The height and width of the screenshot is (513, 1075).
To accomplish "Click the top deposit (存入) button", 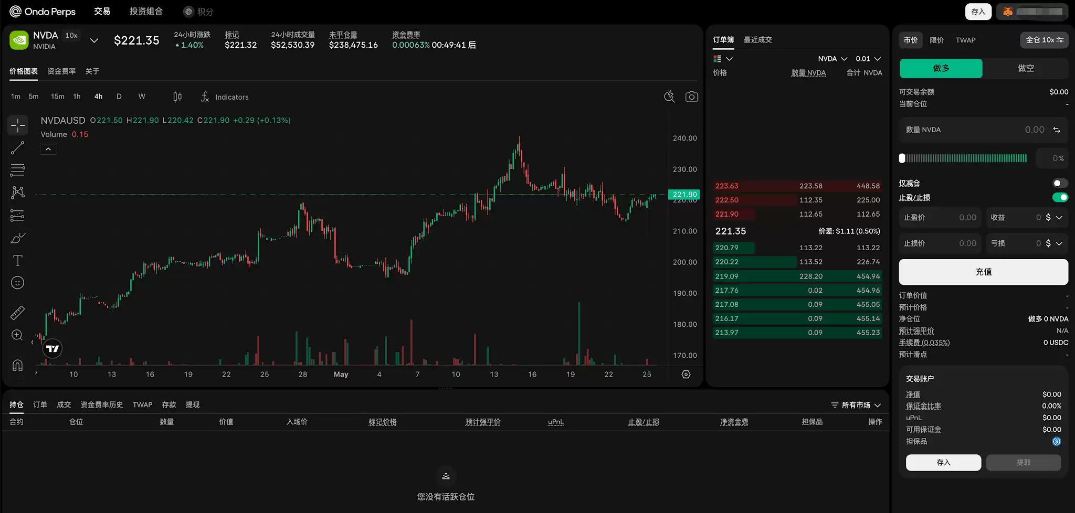I will click(x=978, y=12).
